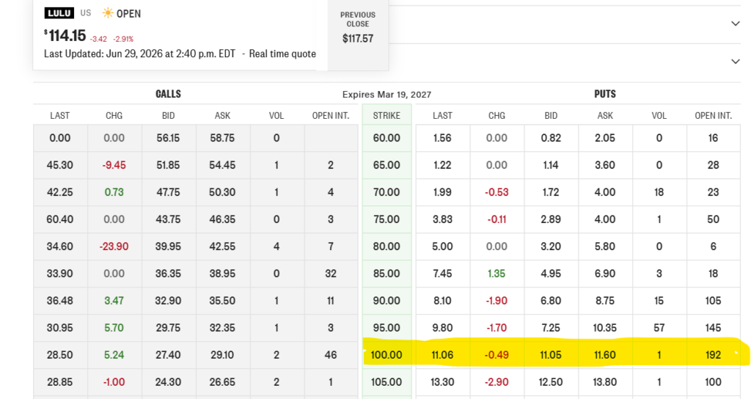Click the 60.00 strike cell
This screenshot has width=751, height=399.
pyautogui.click(x=387, y=138)
